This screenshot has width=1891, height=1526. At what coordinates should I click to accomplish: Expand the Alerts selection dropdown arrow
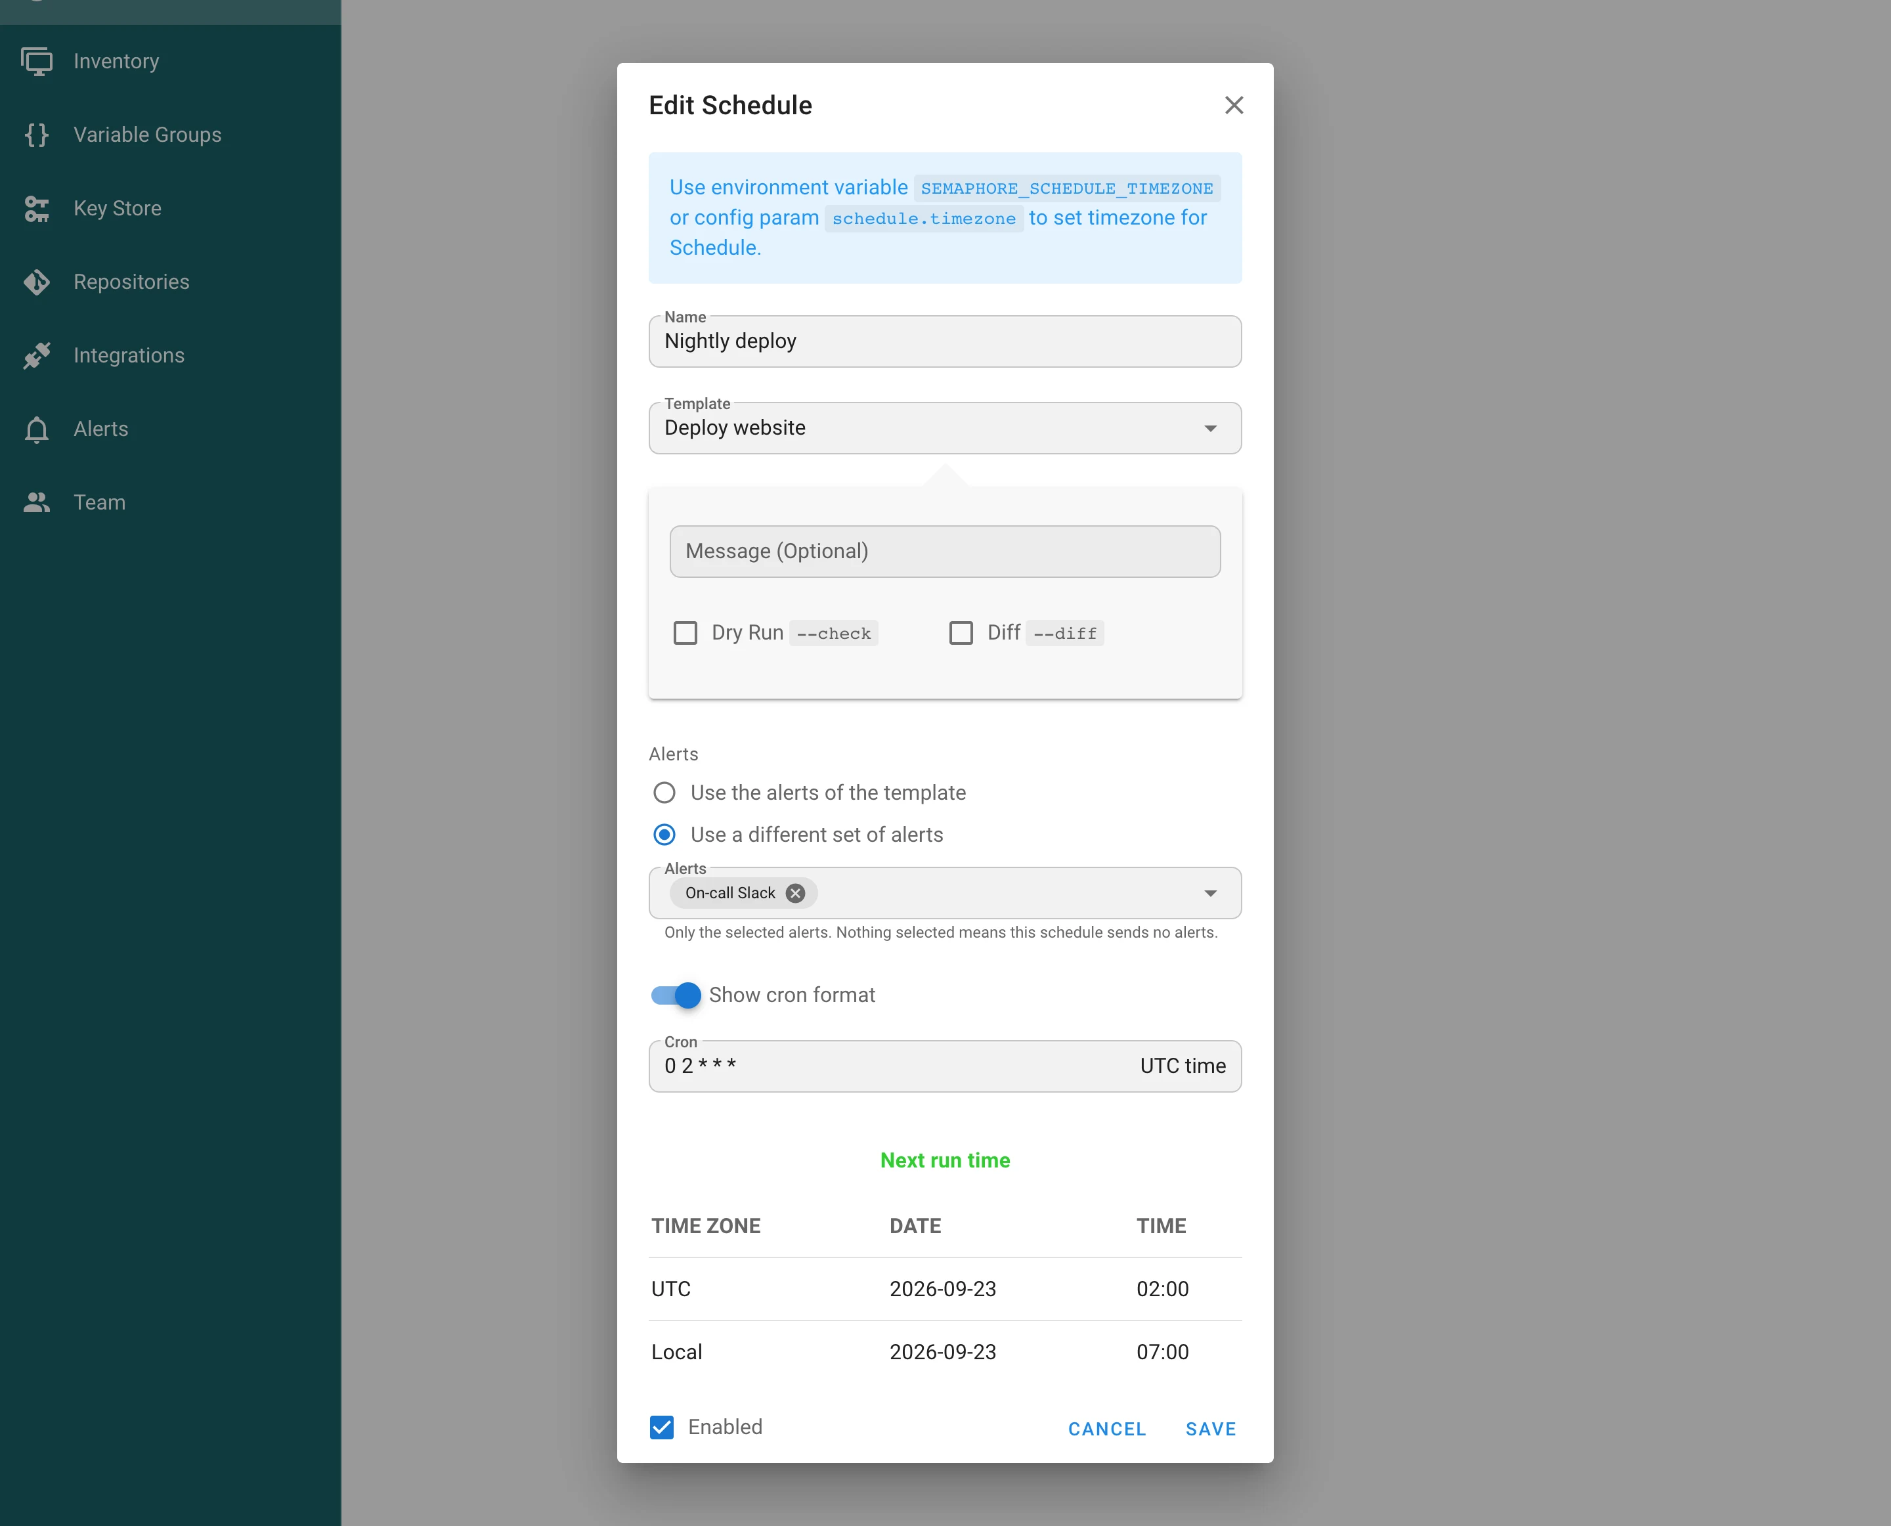[x=1209, y=893]
